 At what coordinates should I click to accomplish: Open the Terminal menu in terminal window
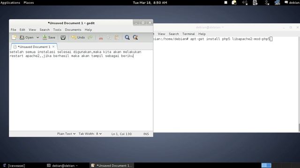click(188, 34)
